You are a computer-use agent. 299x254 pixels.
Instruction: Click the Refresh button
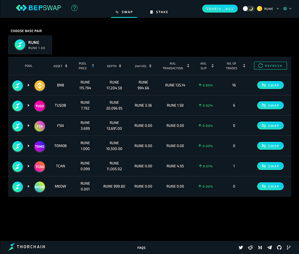click(x=270, y=66)
